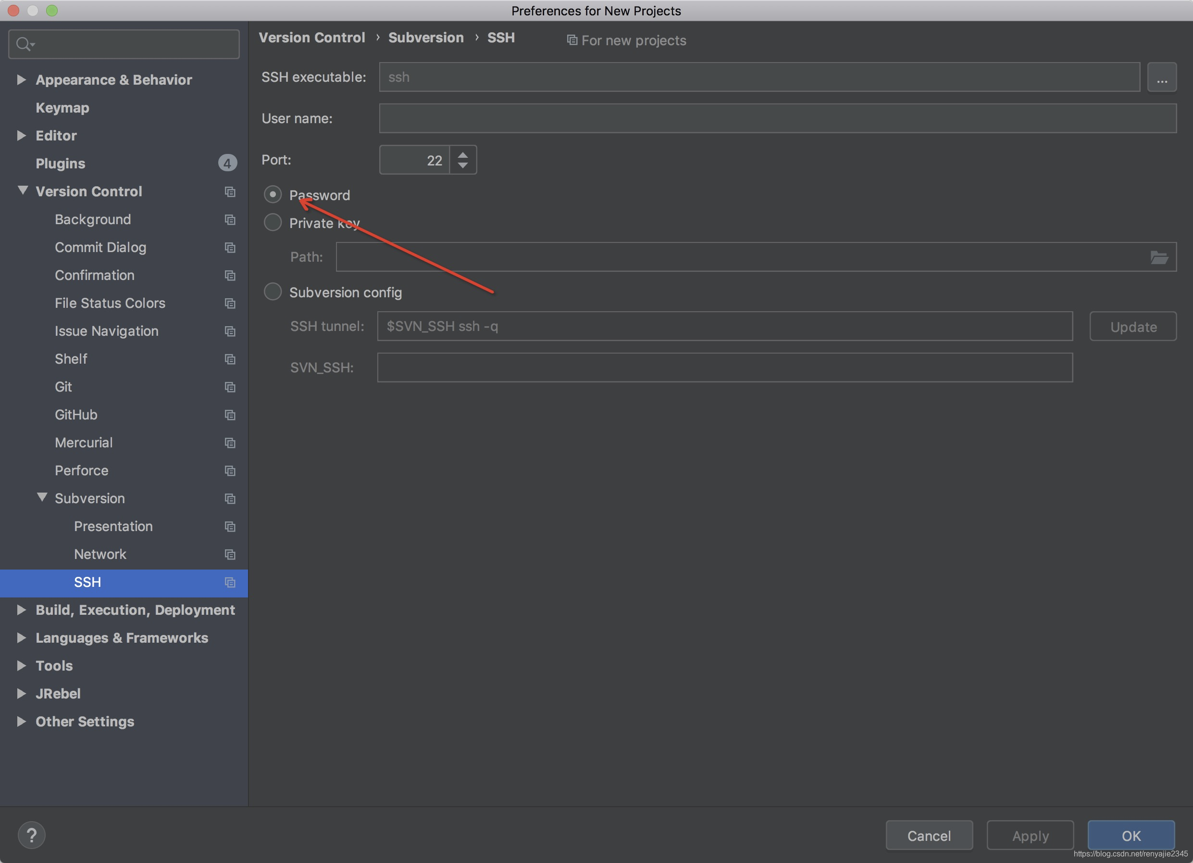Viewport: 1193px width, 863px height.
Task: Click the copy icon next to Issue Navigation
Action: 230,331
